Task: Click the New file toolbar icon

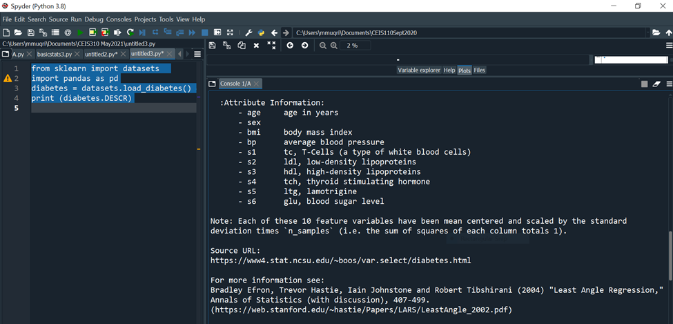Action: [x=6, y=32]
